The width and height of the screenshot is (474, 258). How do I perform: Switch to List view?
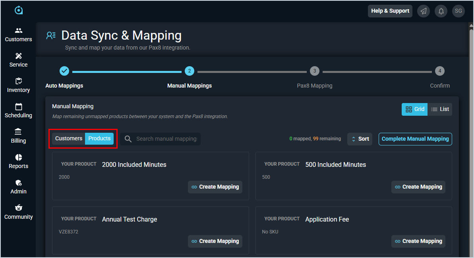[x=440, y=109]
